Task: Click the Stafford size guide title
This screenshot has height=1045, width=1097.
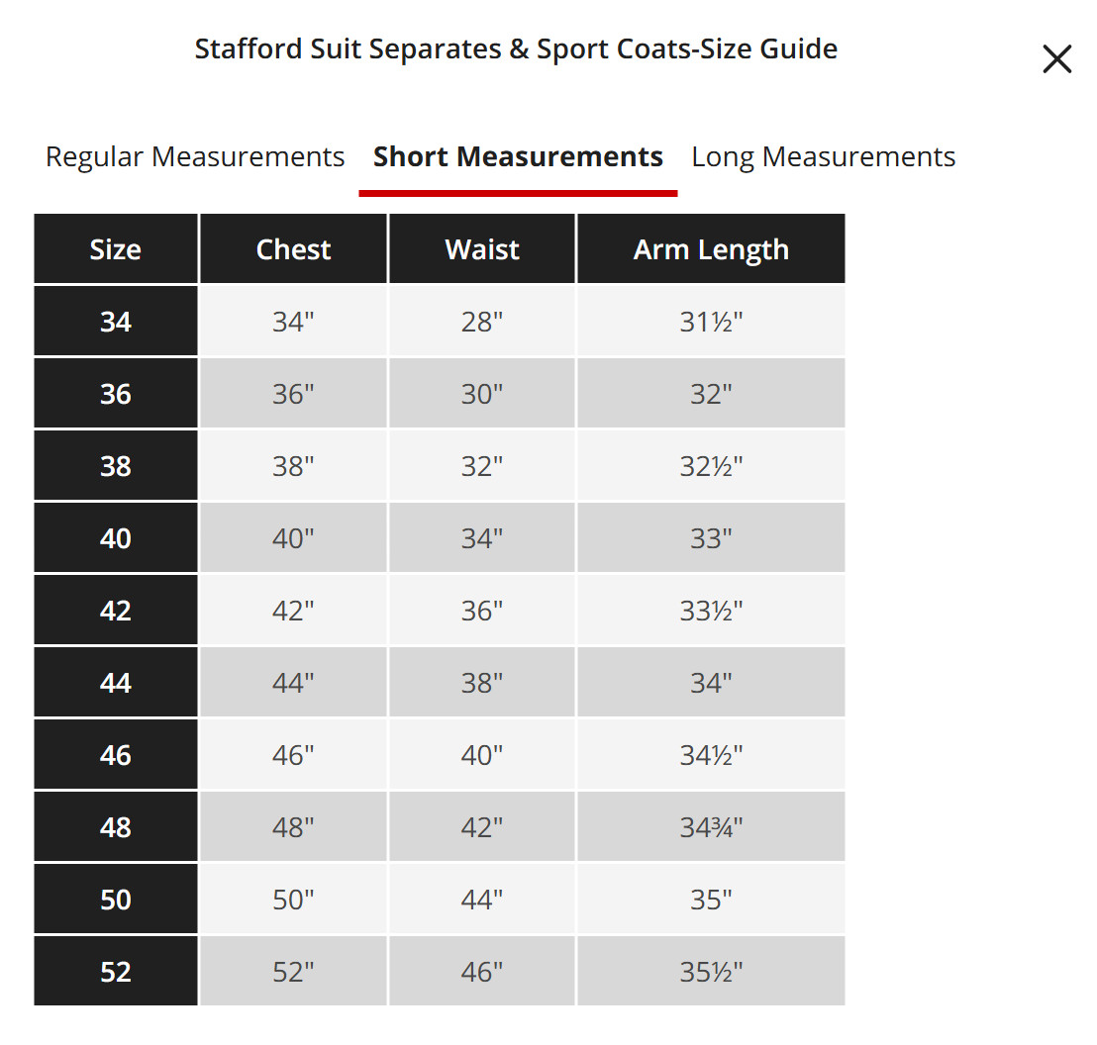Action: point(516,48)
